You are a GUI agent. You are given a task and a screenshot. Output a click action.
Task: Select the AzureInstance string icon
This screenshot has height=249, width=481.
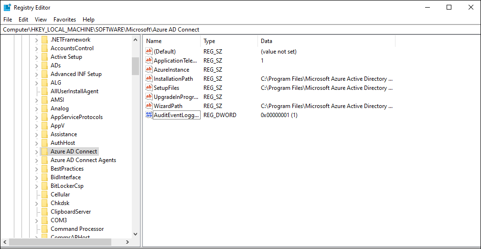tap(149, 70)
